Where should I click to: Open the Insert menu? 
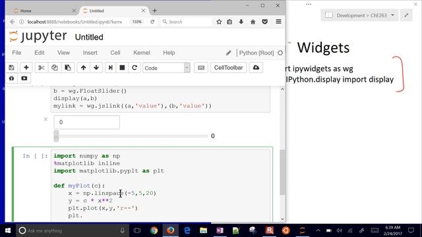coord(90,53)
